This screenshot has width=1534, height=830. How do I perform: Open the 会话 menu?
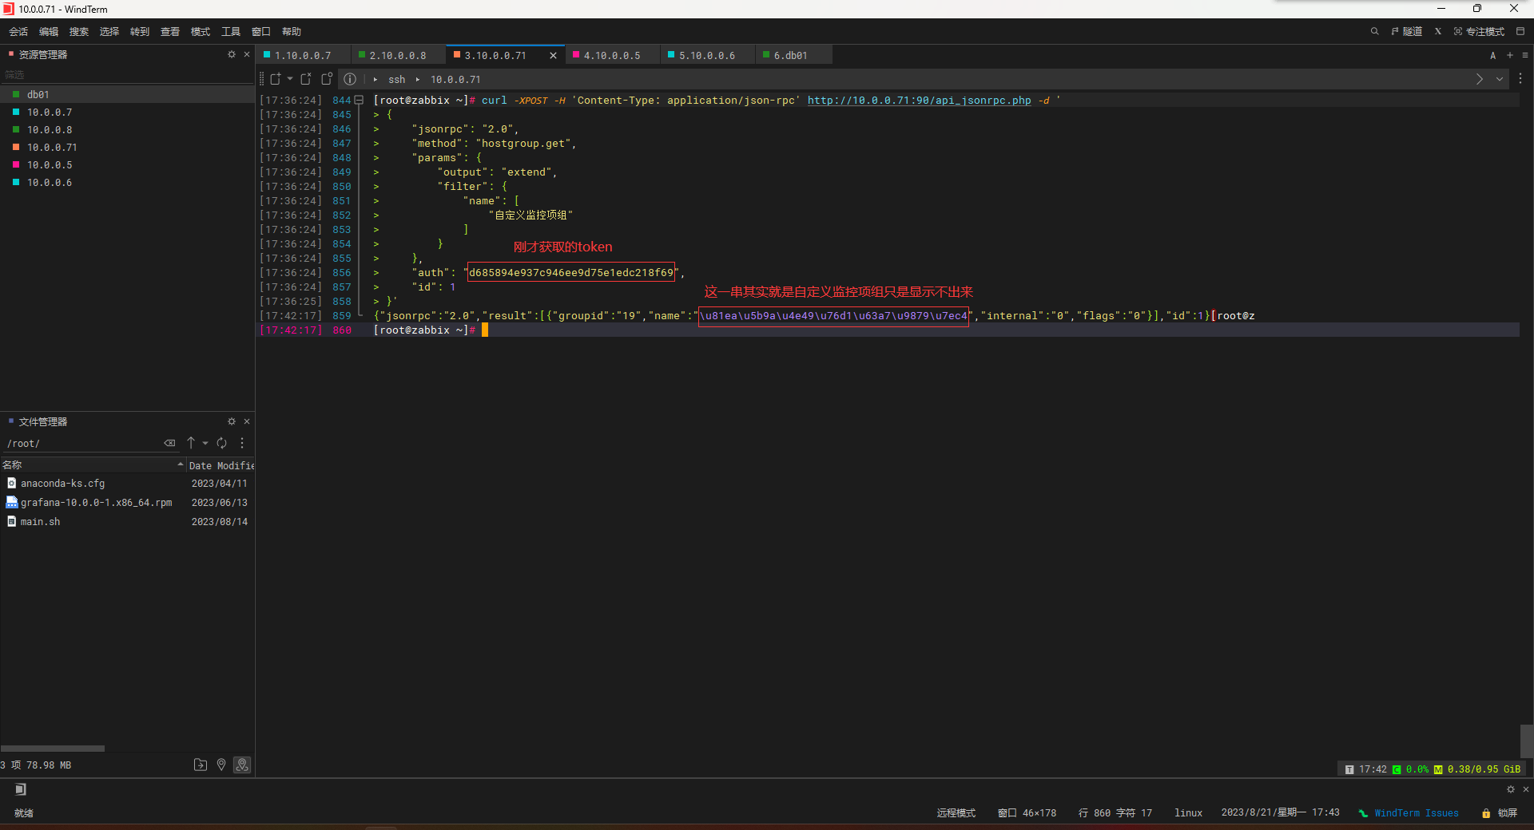18,31
